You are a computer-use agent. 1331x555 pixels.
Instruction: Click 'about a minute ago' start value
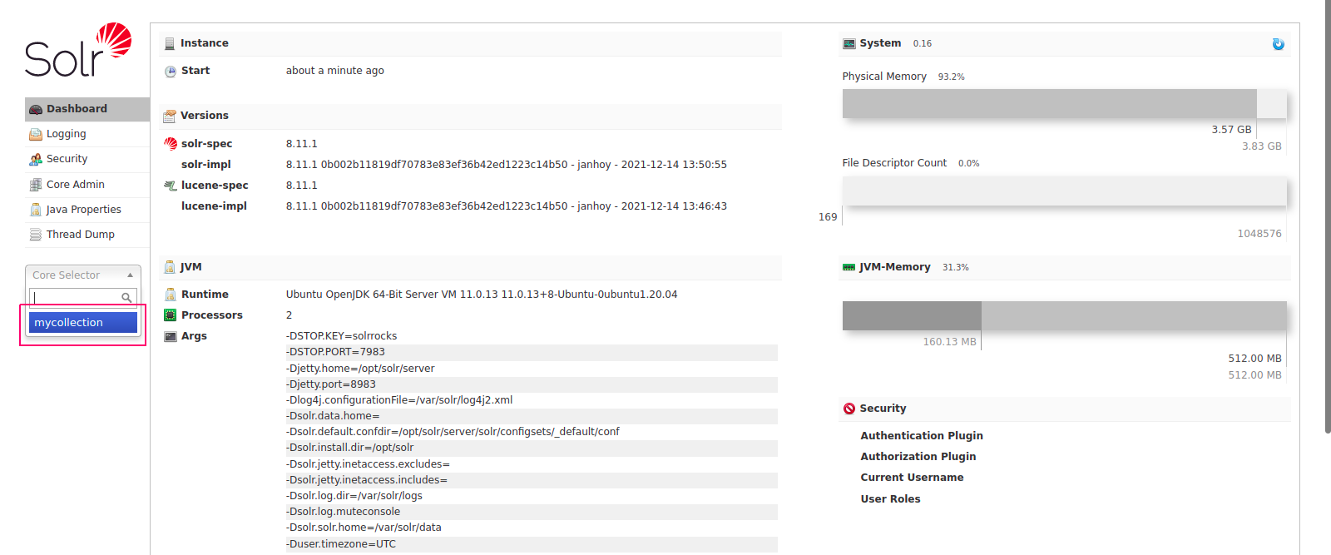335,71
